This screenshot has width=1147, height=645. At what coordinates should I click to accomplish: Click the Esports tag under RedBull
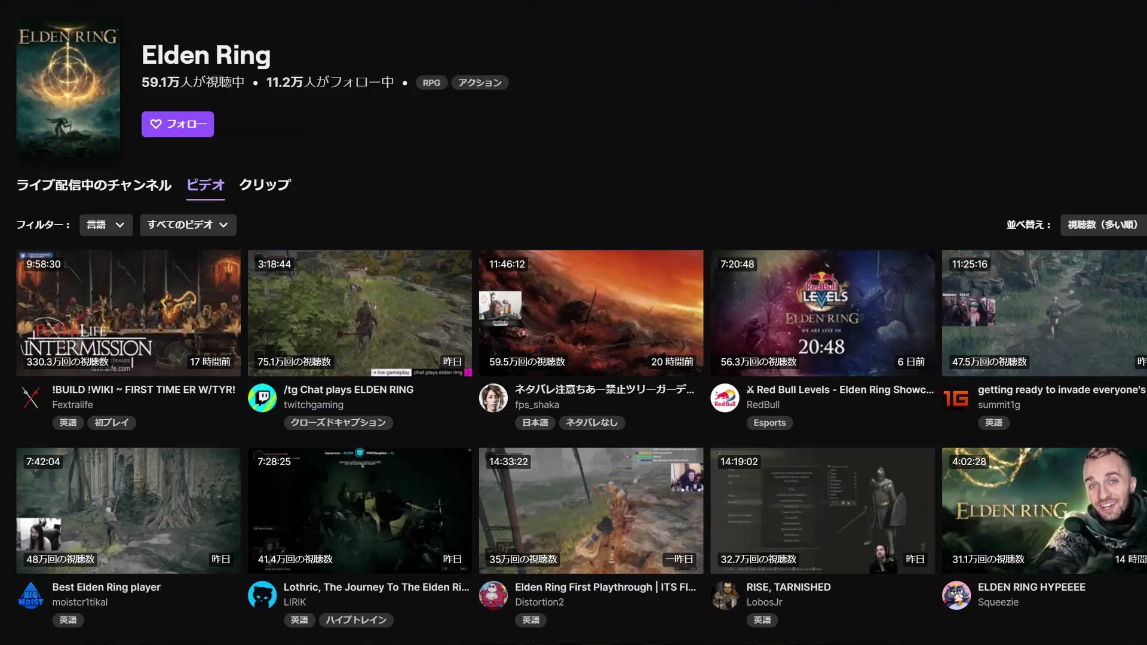[x=769, y=423]
